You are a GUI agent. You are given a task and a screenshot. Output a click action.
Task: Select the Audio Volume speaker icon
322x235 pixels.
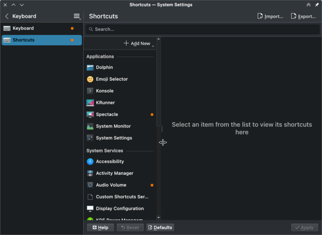click(x=90, y=185)
